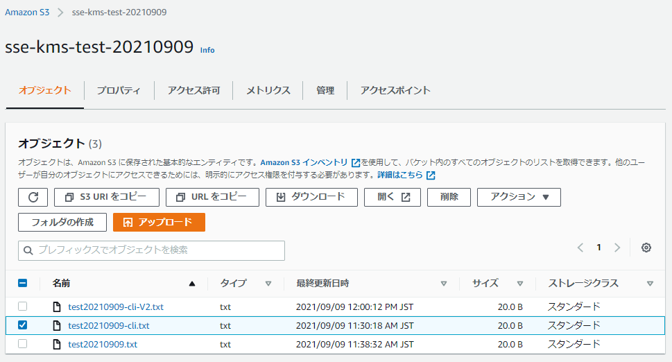This screenshot has width=672, height=362.
Task: Click 2021/09/09 12:00:12 PM JST timestamp
Action: 354,307
